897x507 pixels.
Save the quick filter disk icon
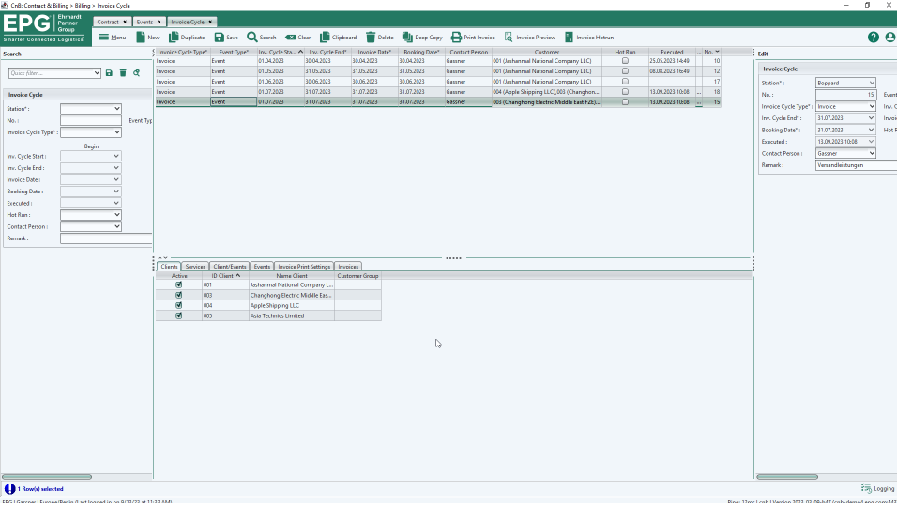coord(109,73)
